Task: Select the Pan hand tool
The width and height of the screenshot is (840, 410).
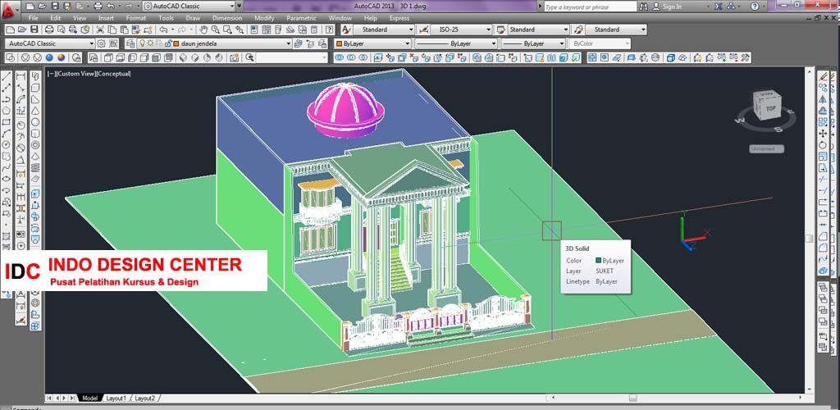Action: point(203,30)
